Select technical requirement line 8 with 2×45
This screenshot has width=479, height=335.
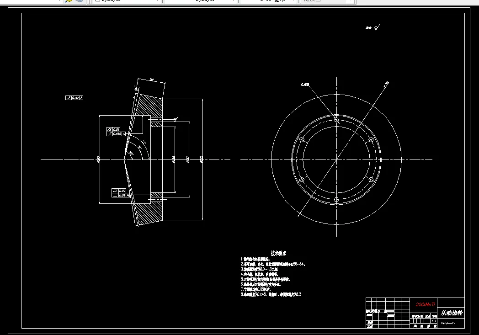(271, 294)
